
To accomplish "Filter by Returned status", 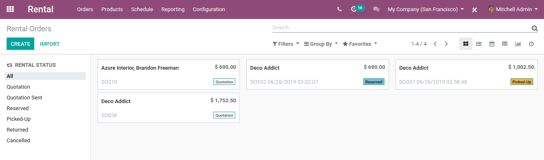I will click(x=45, y=129).
